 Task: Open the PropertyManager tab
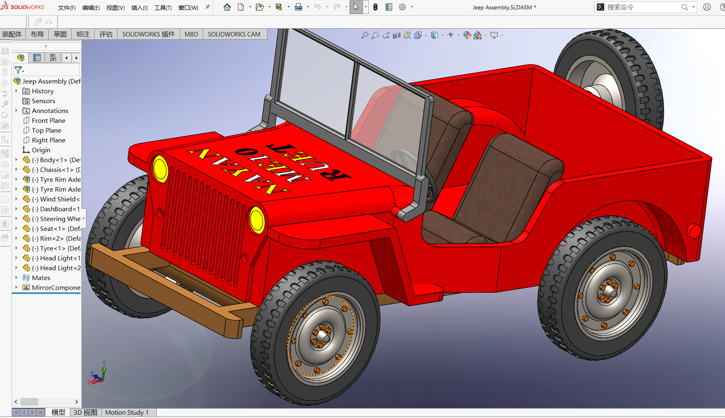37,58
